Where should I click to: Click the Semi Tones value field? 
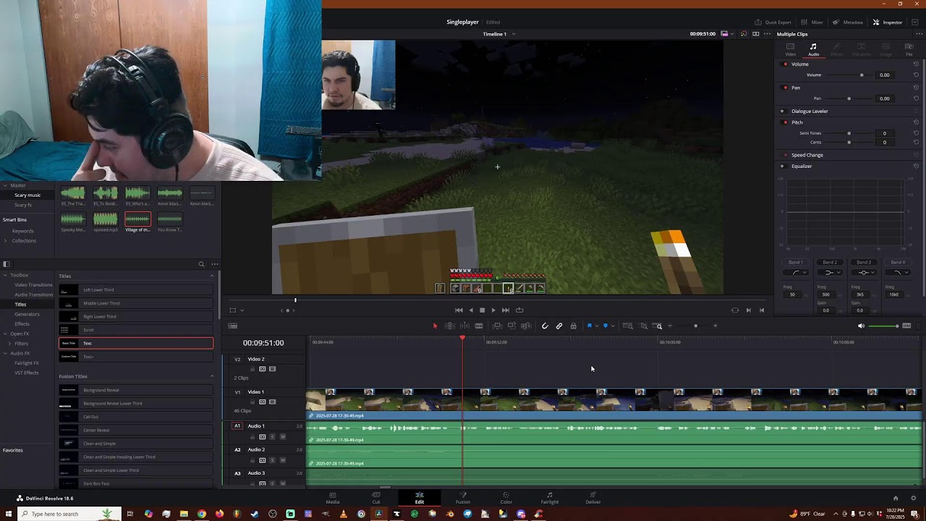click(884, 133)
